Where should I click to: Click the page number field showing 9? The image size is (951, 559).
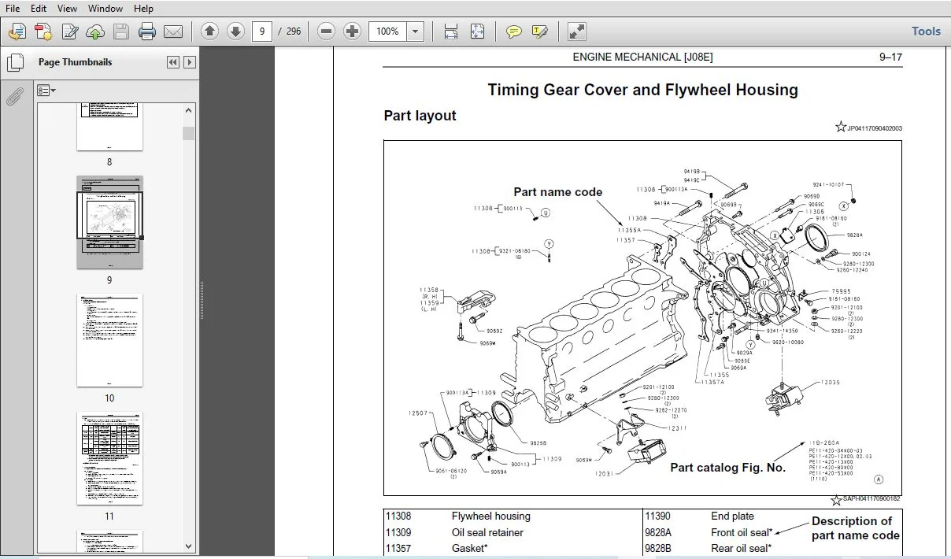[x=262, y=31]
